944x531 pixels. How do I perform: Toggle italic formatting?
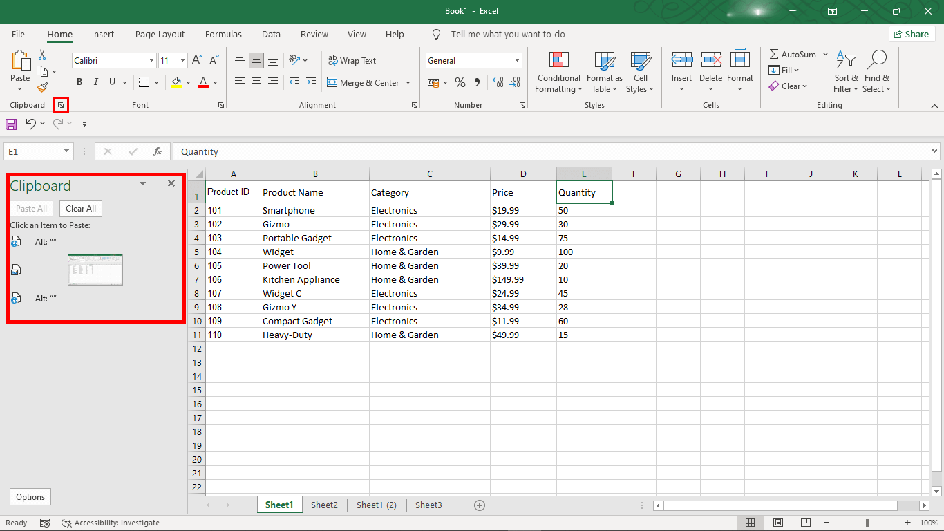point(95,82)
